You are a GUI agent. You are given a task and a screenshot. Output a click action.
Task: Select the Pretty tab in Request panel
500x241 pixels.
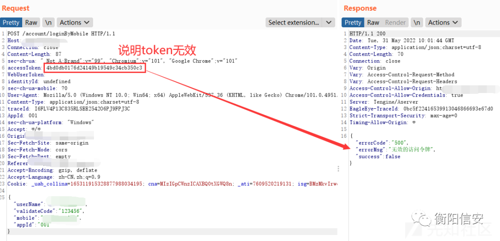[11, 22]
